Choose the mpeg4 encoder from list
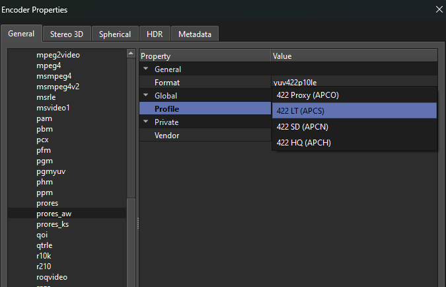The image size is (446, 287). (x=49, y=65)
